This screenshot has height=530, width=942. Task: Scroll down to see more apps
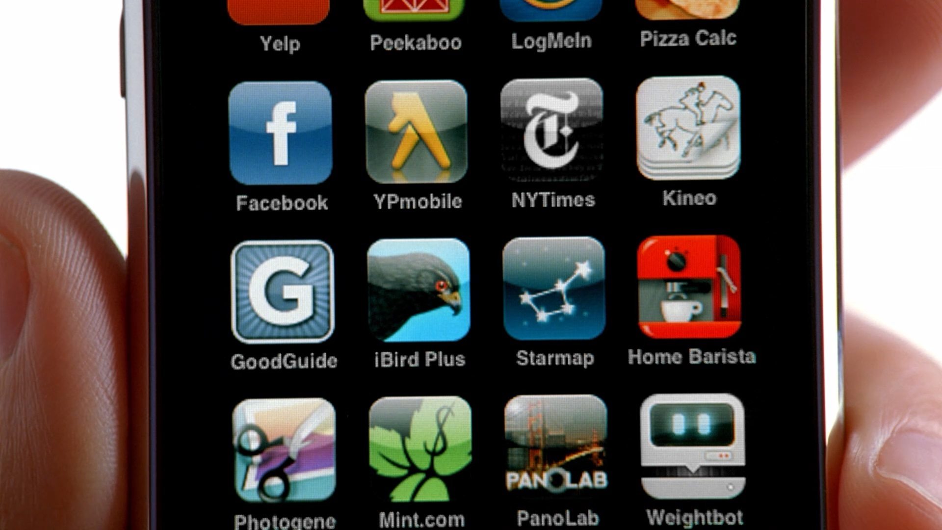471,485
